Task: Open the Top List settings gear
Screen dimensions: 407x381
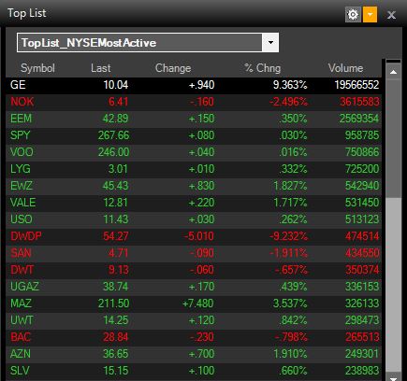Action: 353,15
